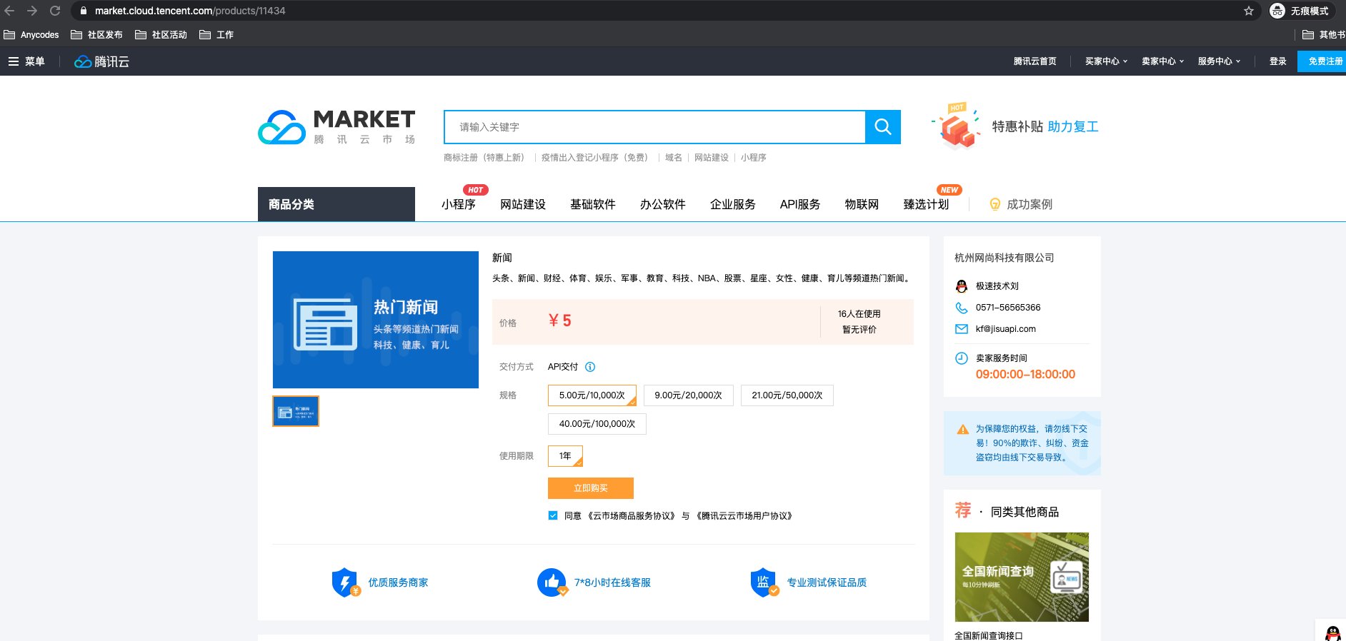Click the 疫情出入登记小程序（免费） link
Screen dimensions: 1346x641
597,158
